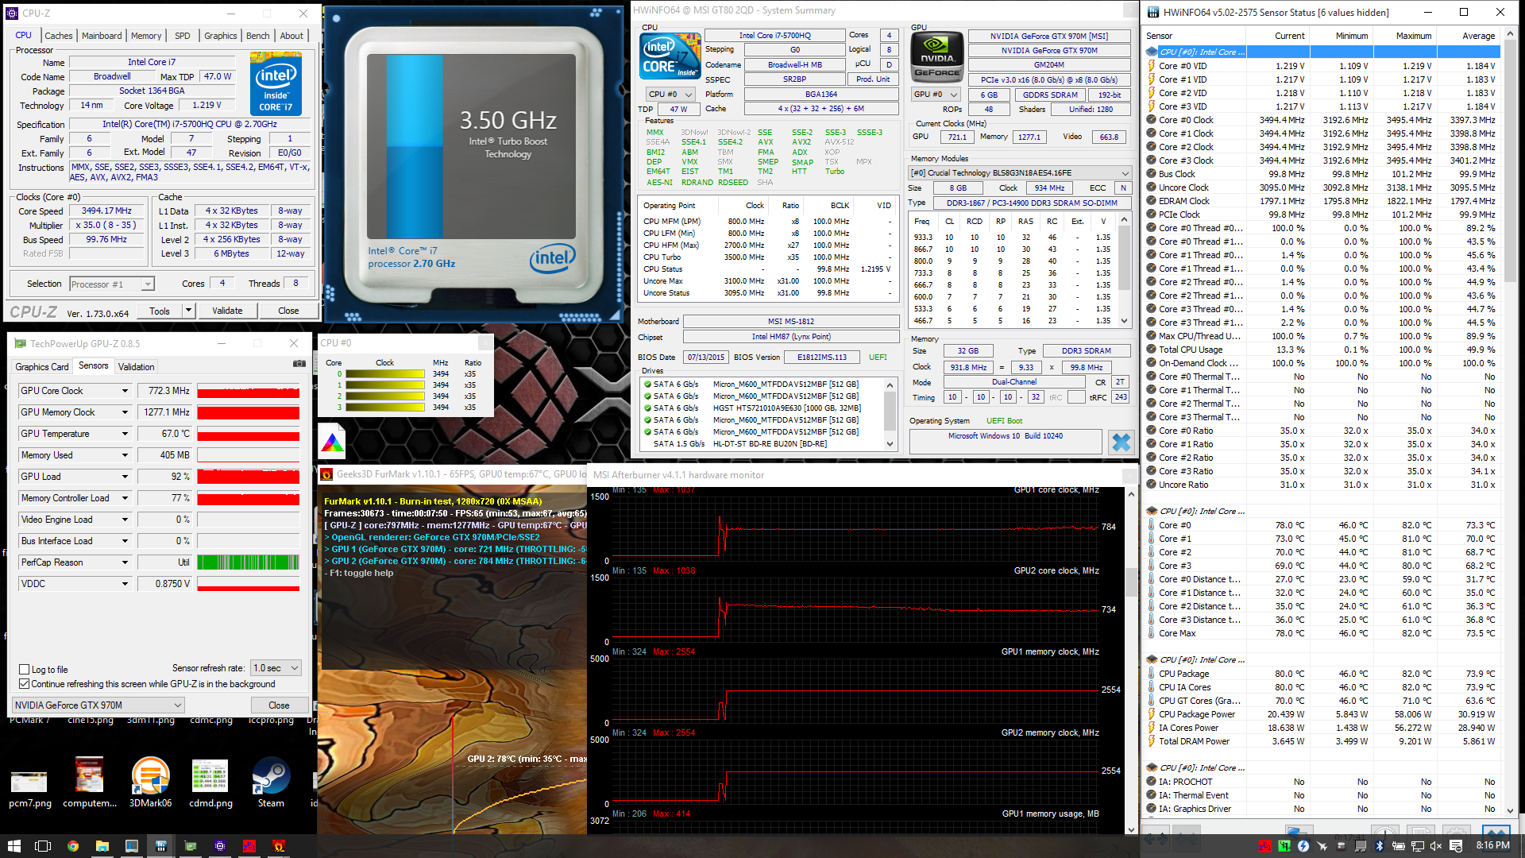
Task: Switch to the SPD tab in CPU-Z
Action: pyautogui.click(x=183, y=36)
